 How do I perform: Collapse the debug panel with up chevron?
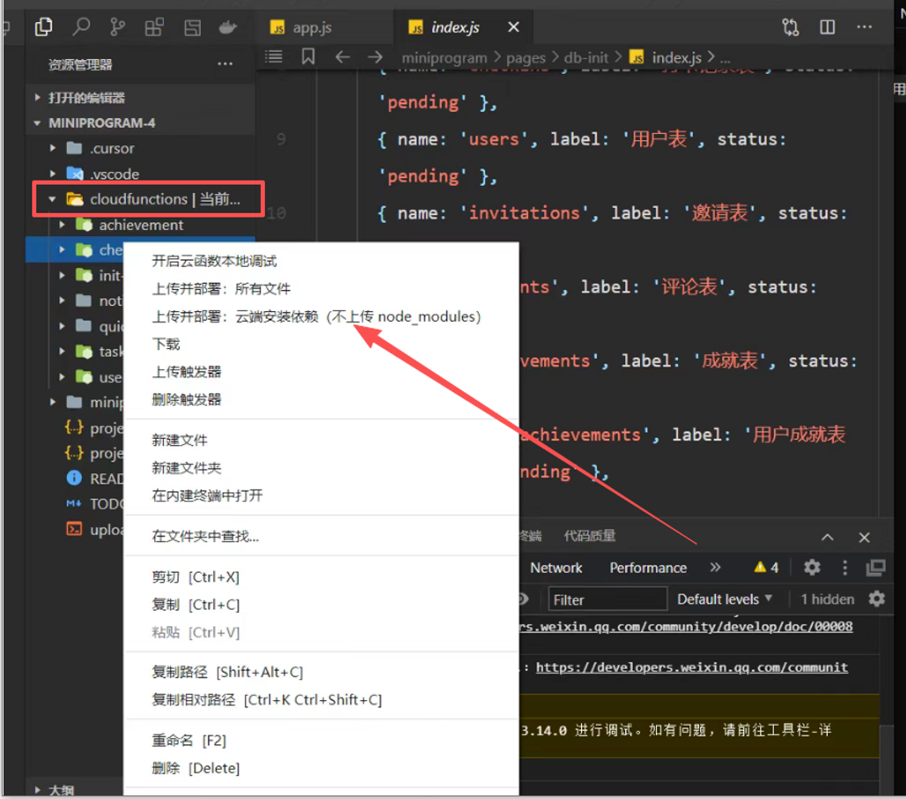point(828,537)
